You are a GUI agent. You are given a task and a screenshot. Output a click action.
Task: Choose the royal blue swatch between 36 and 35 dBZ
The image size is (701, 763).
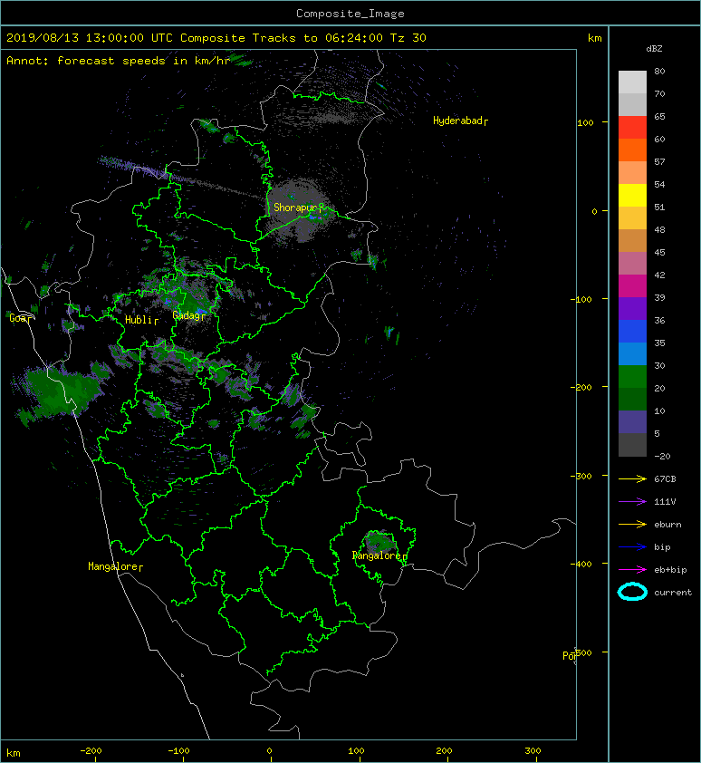[632, 331]
